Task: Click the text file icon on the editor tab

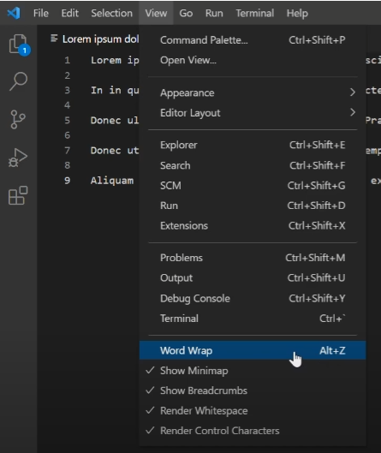Action: tap(54, 39)
